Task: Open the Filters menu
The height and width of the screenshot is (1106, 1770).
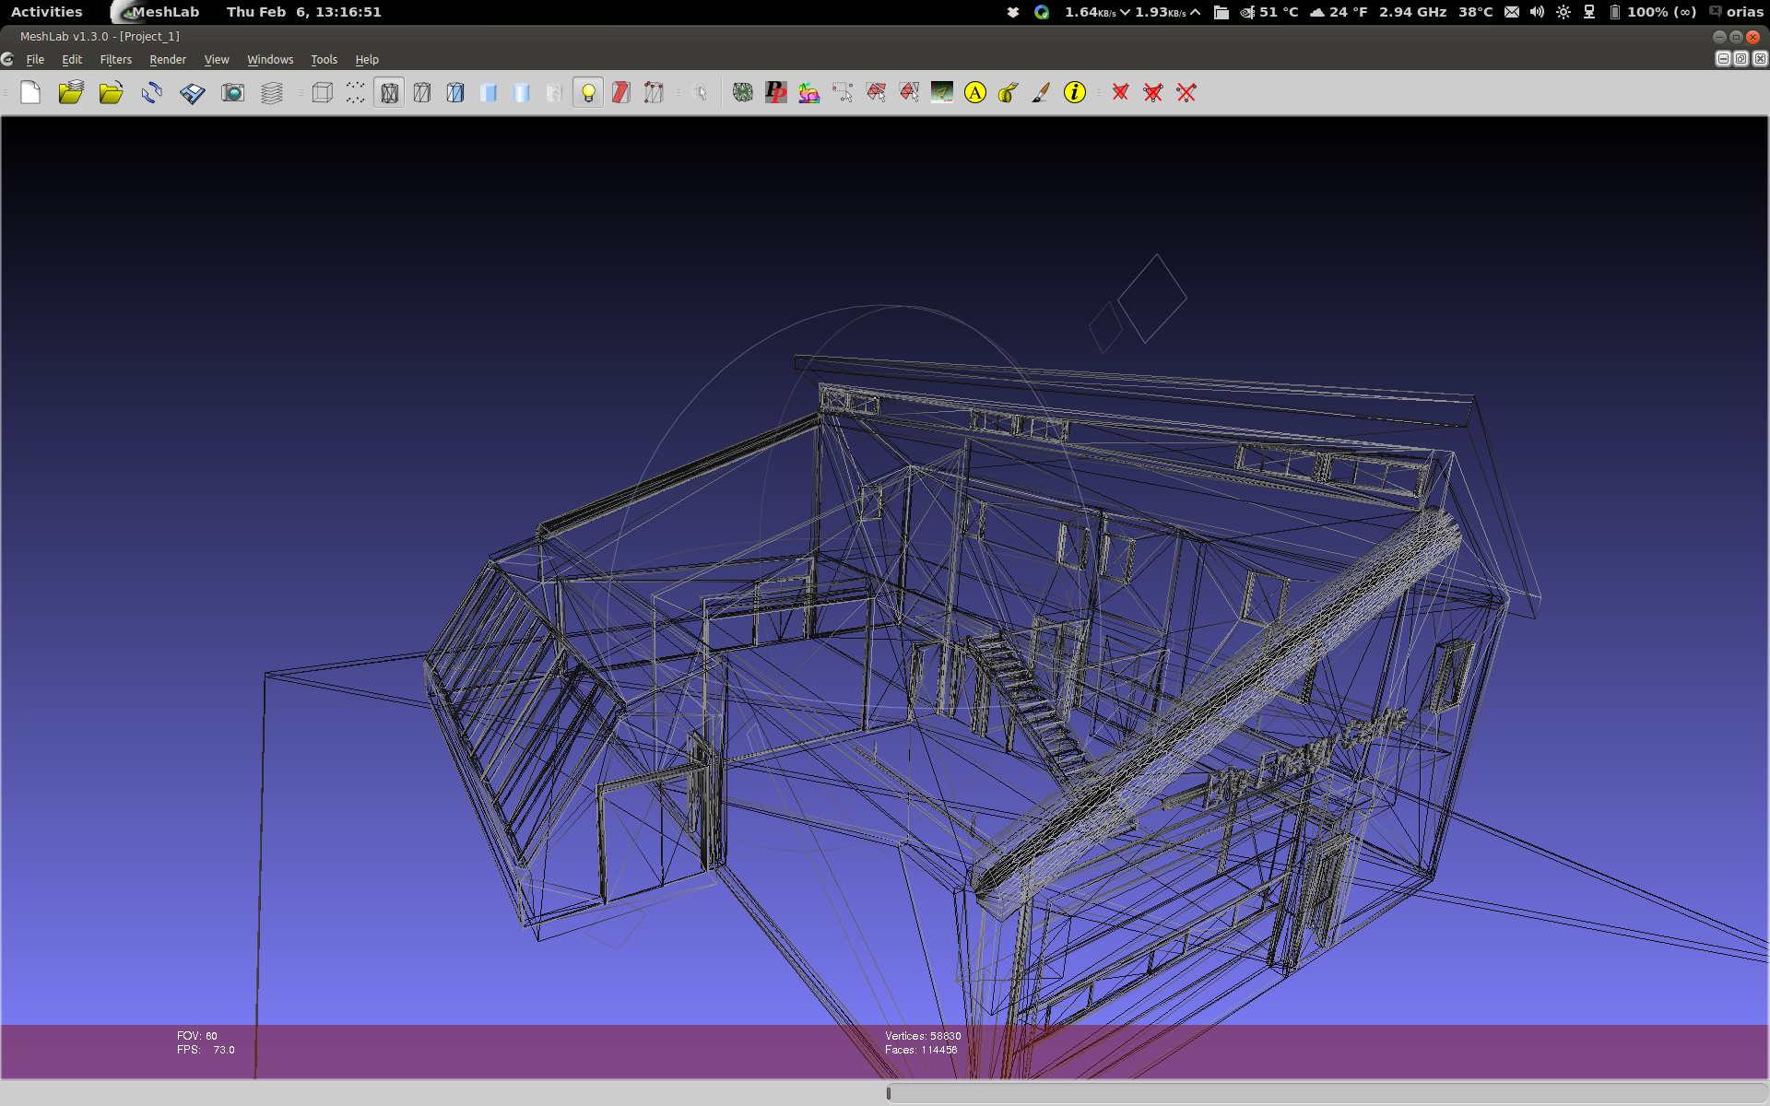Action: (x=115, y=59)
